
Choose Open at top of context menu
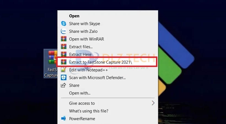(74, 16)
